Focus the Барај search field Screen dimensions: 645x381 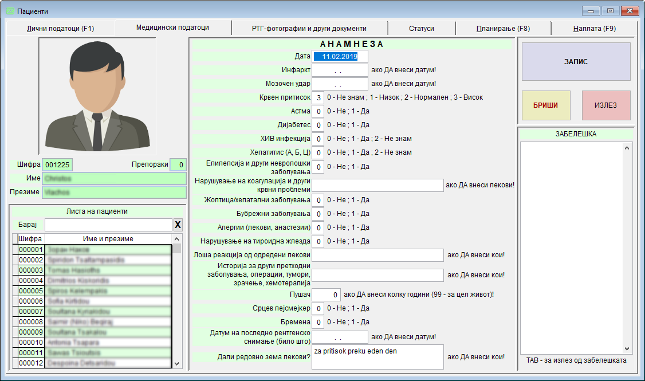(x=108, y=225)
